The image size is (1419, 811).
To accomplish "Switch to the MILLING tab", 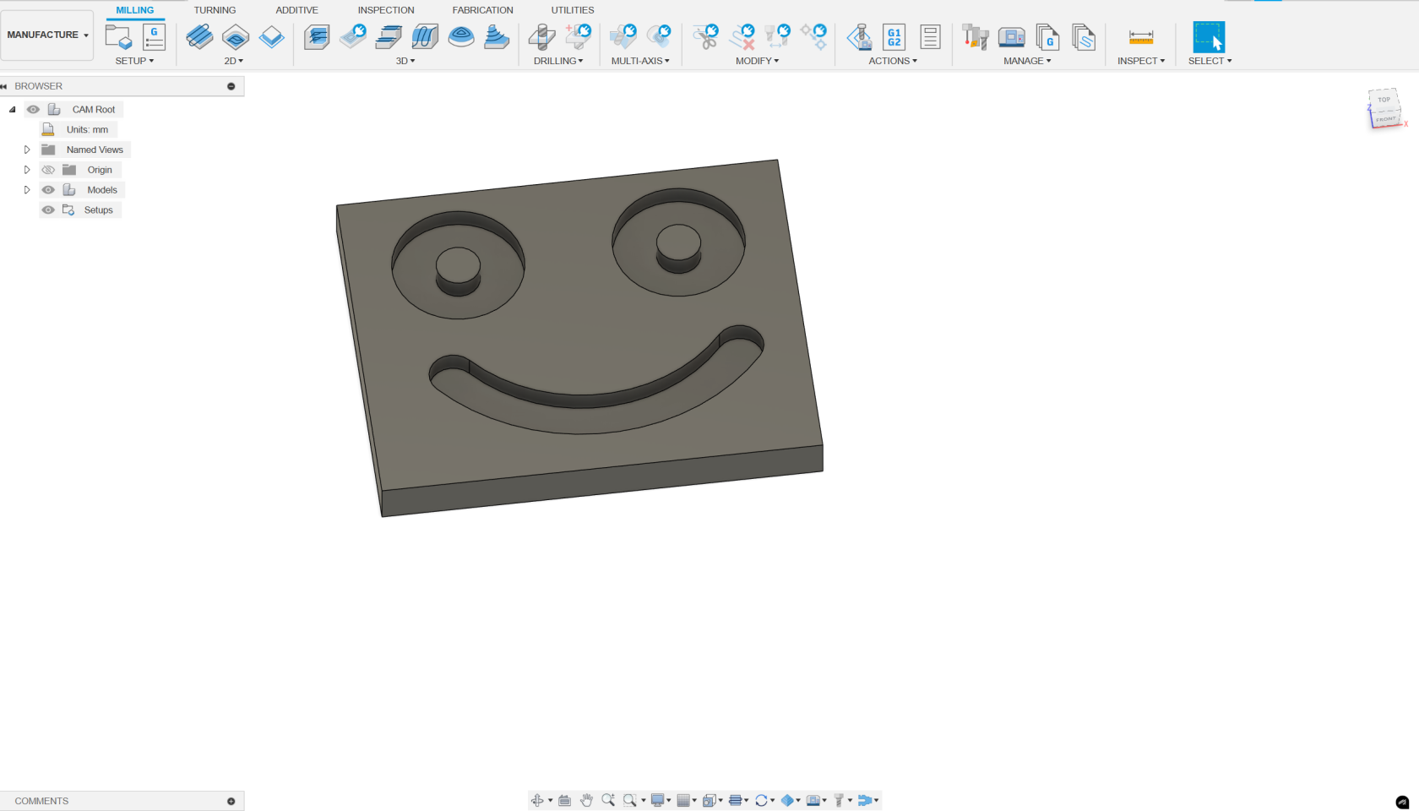I will [x=135, y=10].
